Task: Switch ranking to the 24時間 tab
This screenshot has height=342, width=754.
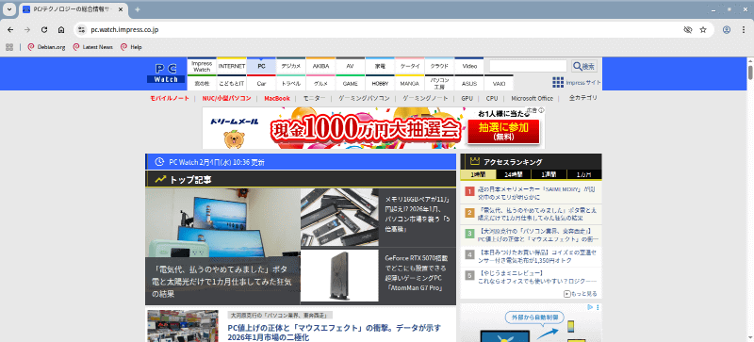Action: coord(513,174)
